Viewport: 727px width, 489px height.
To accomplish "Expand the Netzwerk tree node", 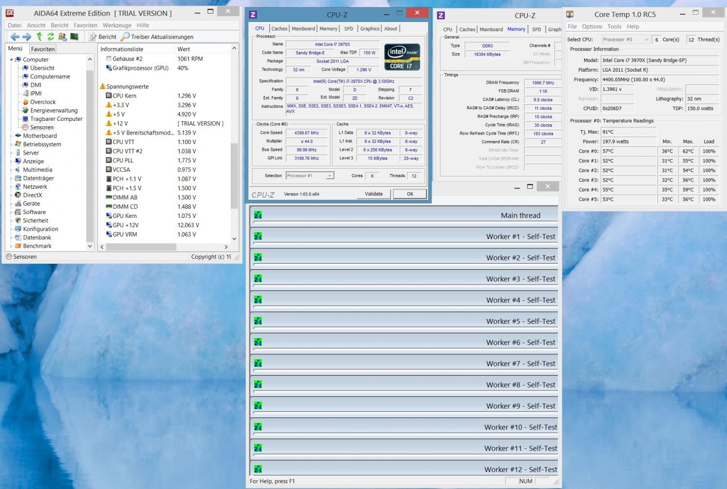I will pos(11,187).
